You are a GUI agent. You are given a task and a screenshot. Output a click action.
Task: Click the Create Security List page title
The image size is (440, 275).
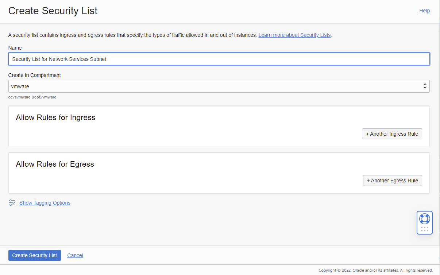coord(53,11)
